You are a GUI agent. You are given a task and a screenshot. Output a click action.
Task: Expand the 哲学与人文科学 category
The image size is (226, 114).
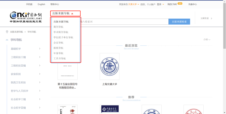[x=40, y=91]
